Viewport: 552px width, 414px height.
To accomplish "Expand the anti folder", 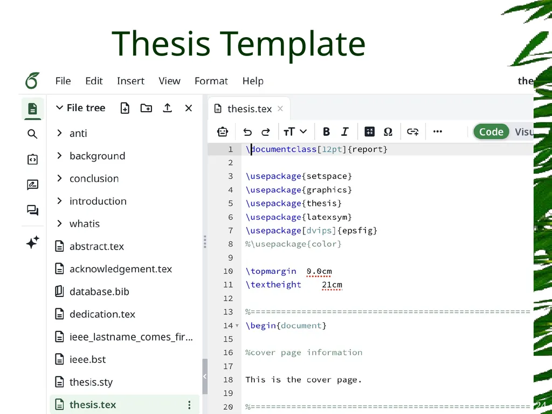I will [59, 133].
